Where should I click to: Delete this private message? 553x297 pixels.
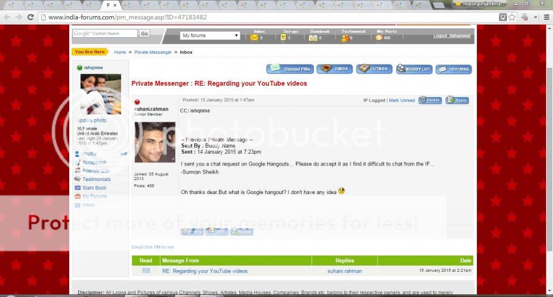point(430,100)
